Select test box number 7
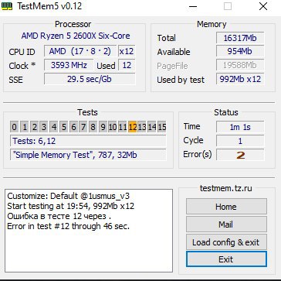This screenshot has width=281, height=281. tap(83, 127)
